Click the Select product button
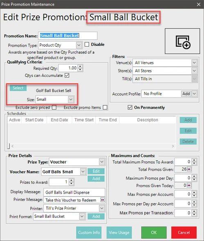Screen dimensions: 204x241 coord(18,88)
